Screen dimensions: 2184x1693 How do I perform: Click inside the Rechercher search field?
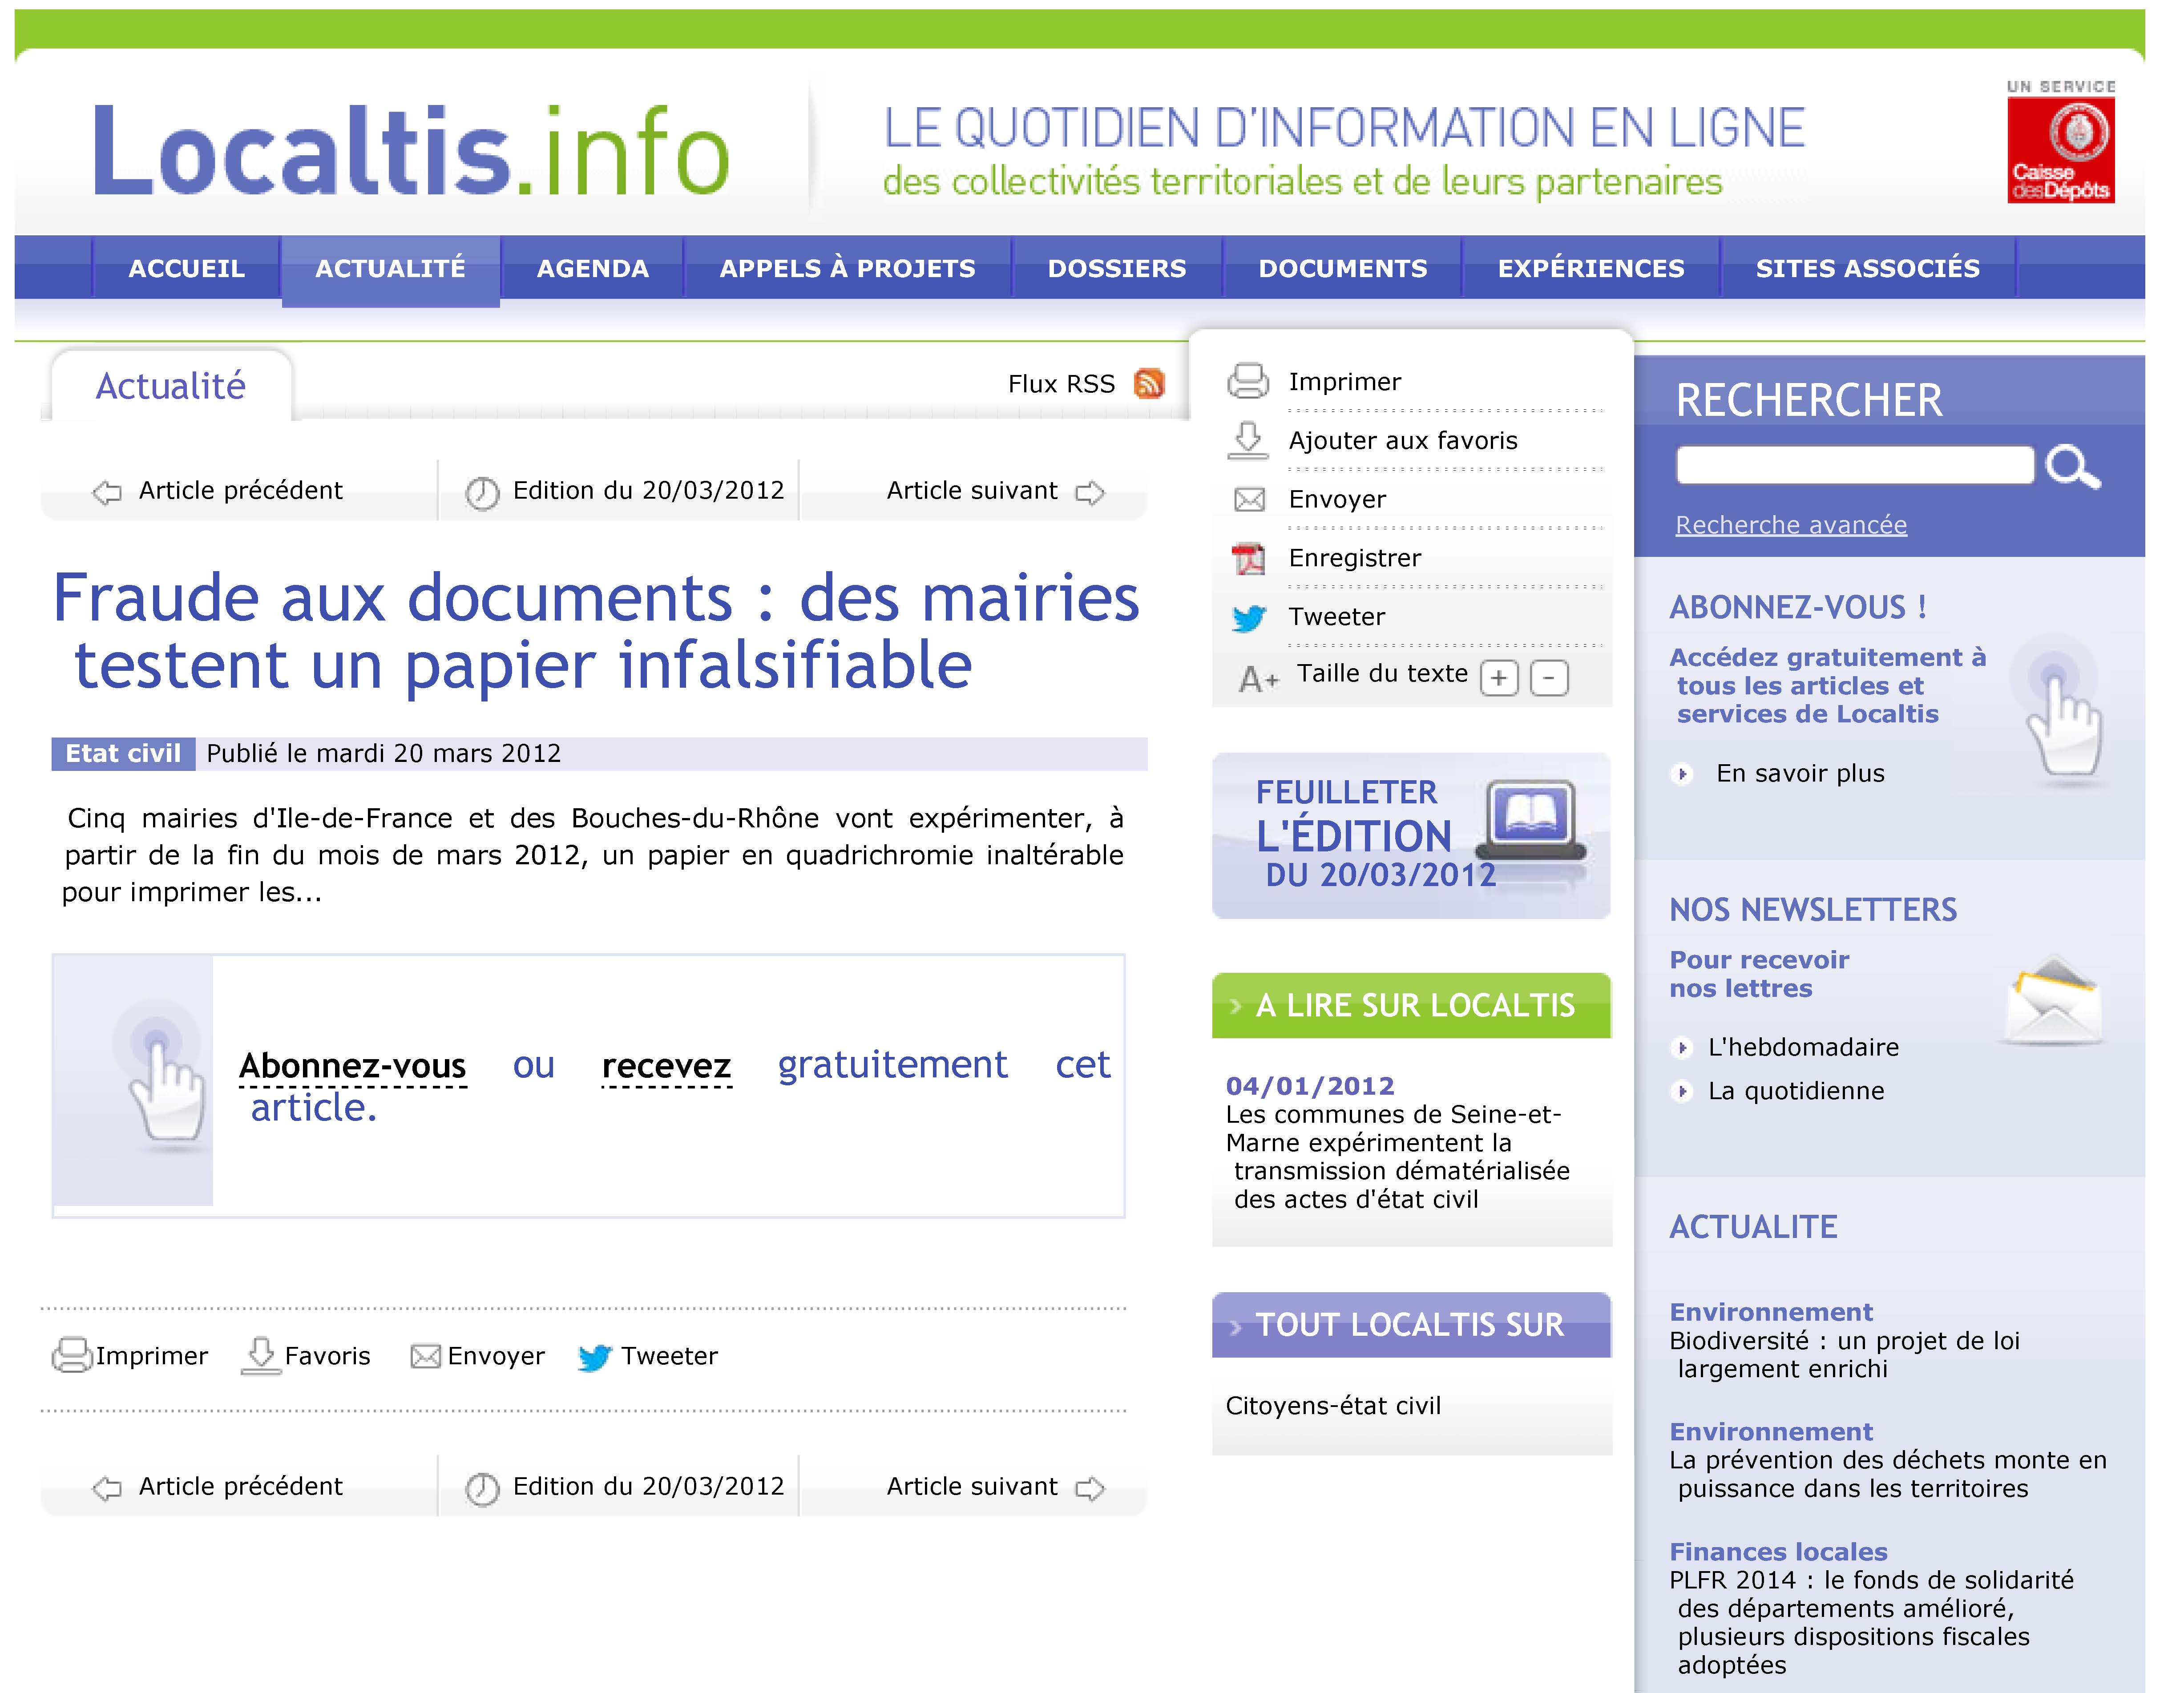(1855, 465)
